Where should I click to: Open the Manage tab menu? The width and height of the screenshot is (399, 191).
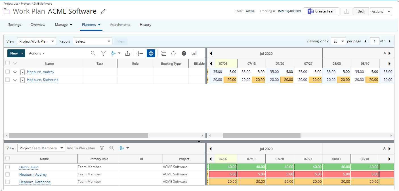coord(64,25)
